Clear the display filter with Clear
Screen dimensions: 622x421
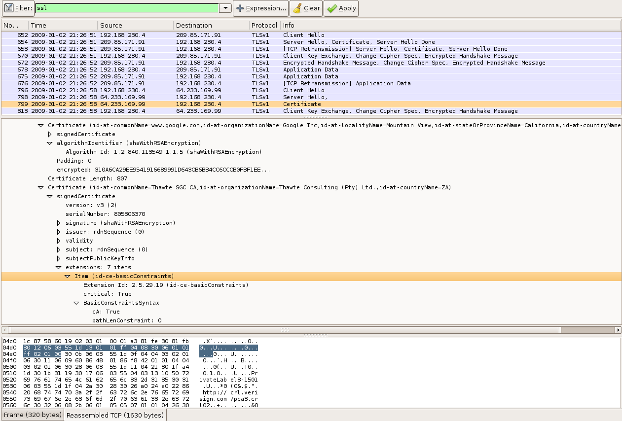point(306,8)
